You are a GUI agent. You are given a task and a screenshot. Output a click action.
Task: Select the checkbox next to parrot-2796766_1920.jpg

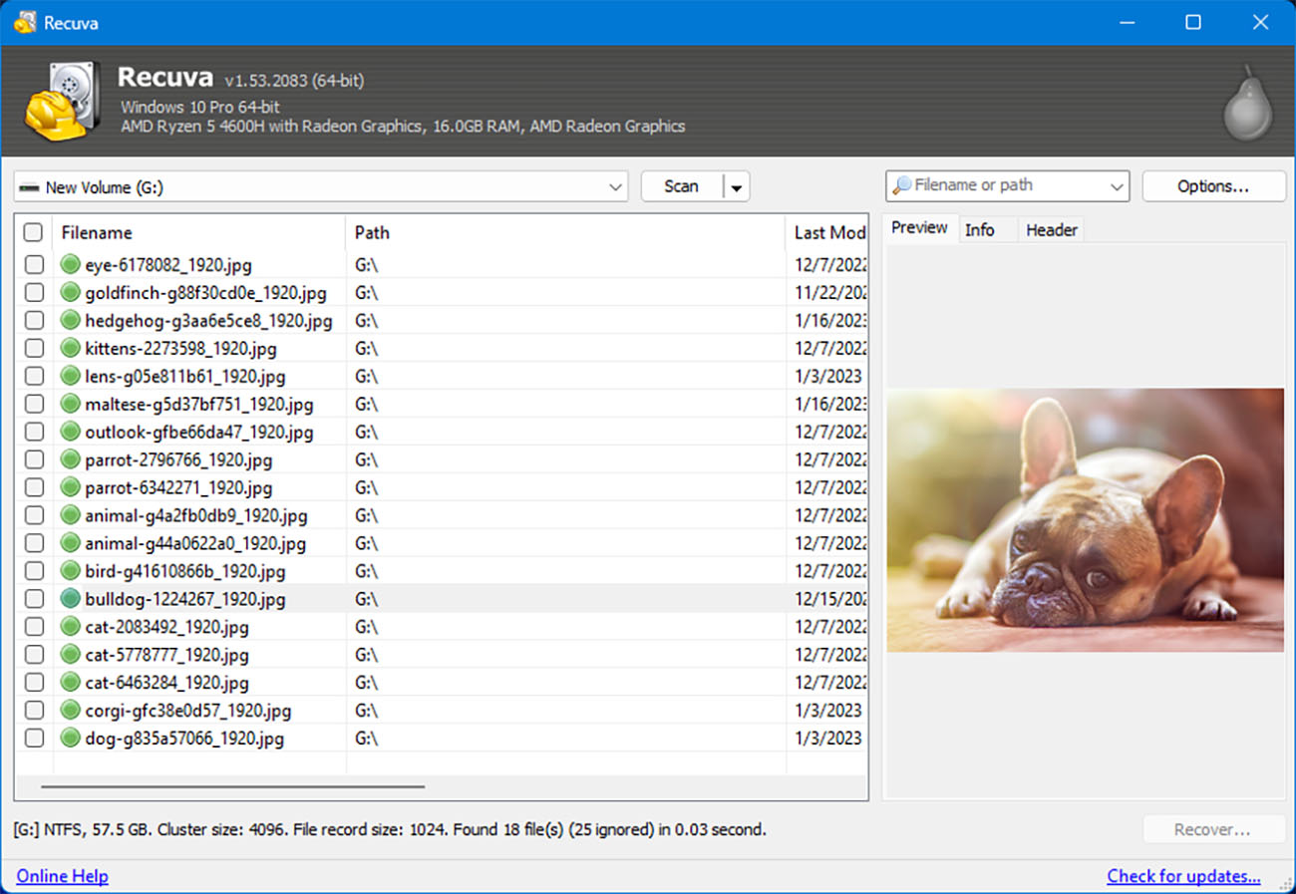33,460
